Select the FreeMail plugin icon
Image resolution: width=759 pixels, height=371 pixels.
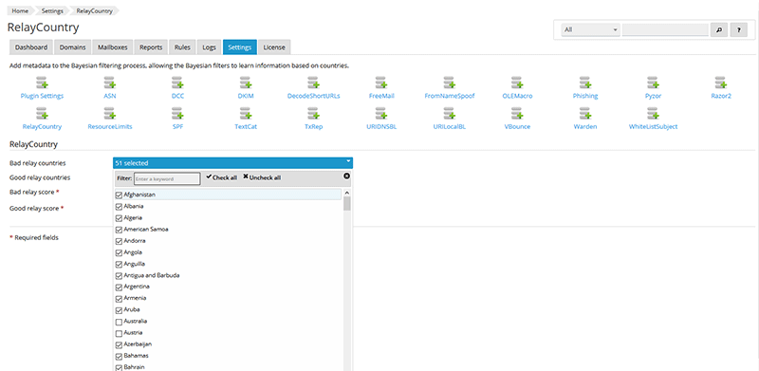(x=381, y=83)
